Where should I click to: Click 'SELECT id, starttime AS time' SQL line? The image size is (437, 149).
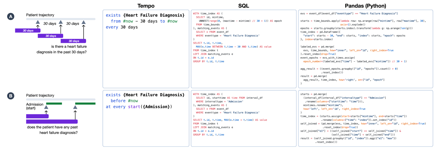[229, 98]
